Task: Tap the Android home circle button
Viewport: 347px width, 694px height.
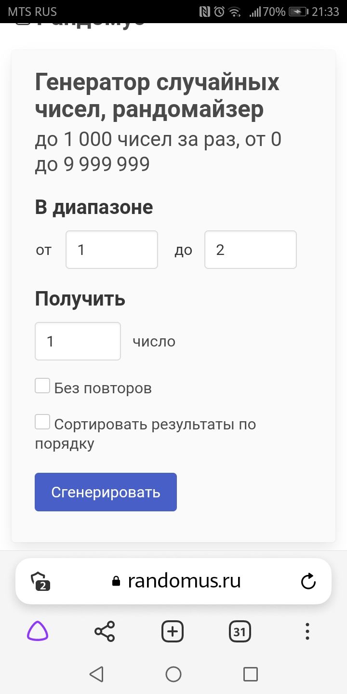Action: pyautogui.click(x=173, y=674)
